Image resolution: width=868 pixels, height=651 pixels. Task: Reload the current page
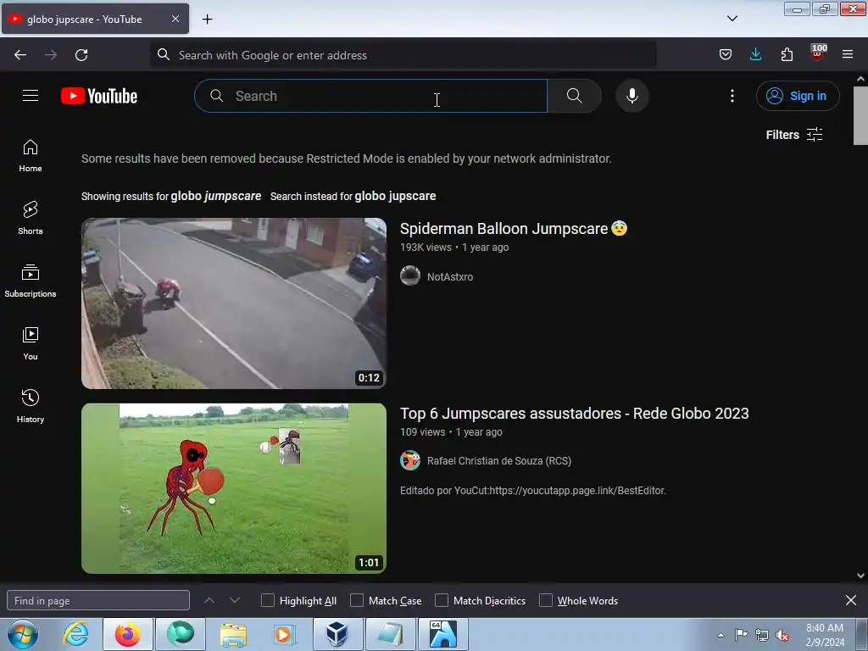pos(81,55)
